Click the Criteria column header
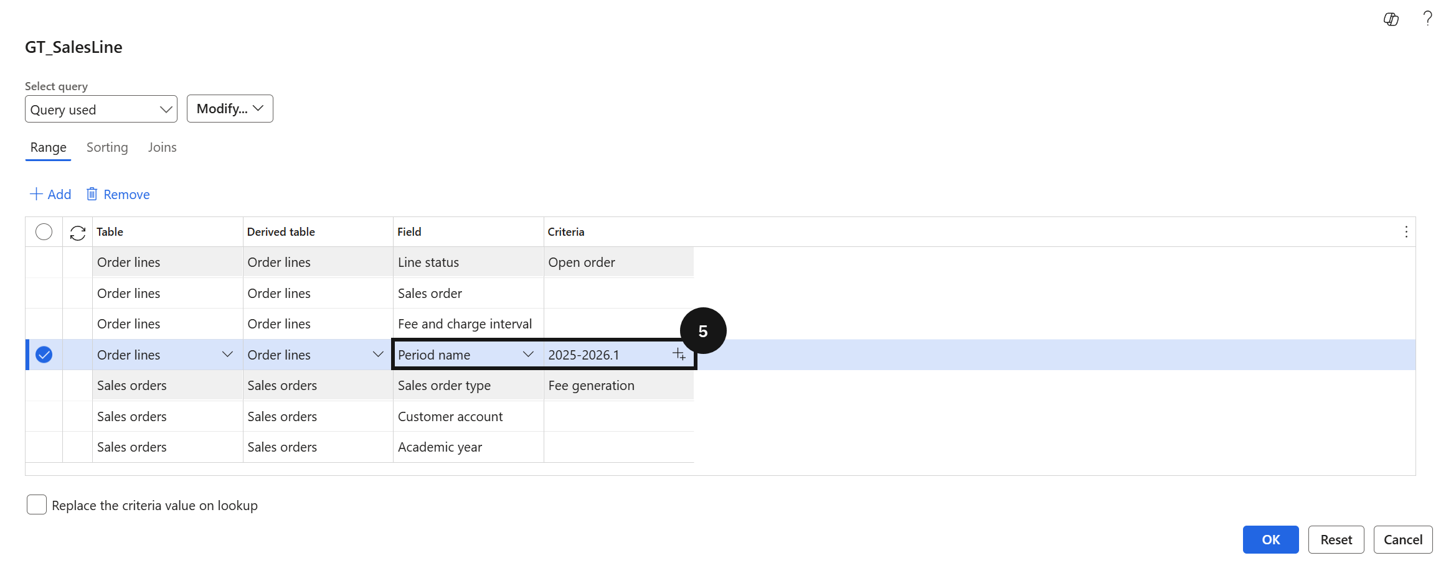 (x=619, y=232)
